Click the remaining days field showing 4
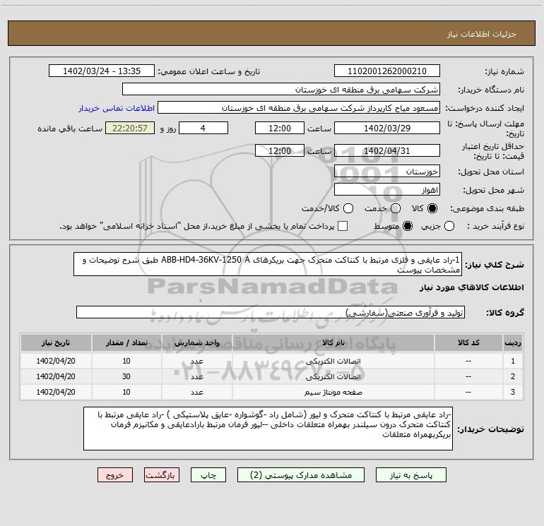 tap(203, 128)
